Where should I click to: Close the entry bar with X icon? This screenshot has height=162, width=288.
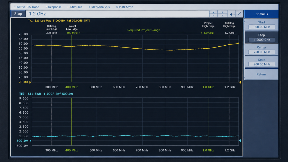pyautogui.click(x=239, y=14)
